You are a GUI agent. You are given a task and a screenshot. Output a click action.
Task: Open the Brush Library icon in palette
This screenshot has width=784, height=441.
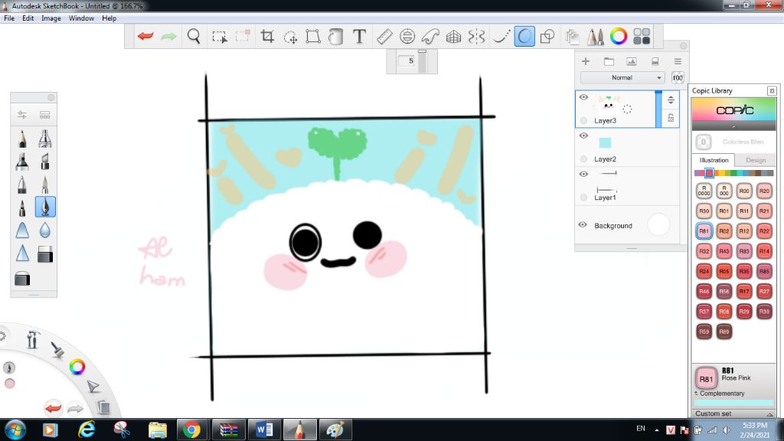pos(44,115)
